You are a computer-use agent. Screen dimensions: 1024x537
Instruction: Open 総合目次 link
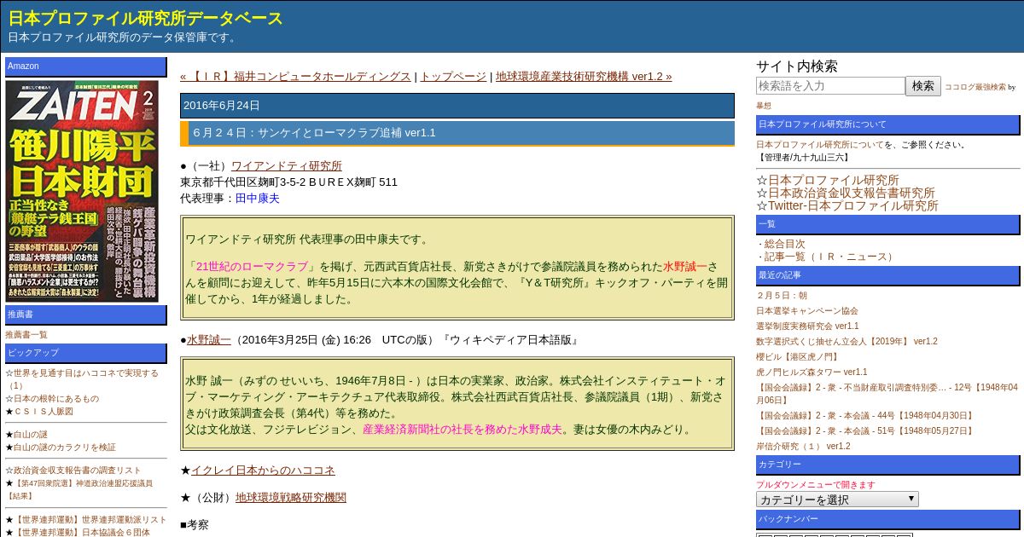coord(785,244)
